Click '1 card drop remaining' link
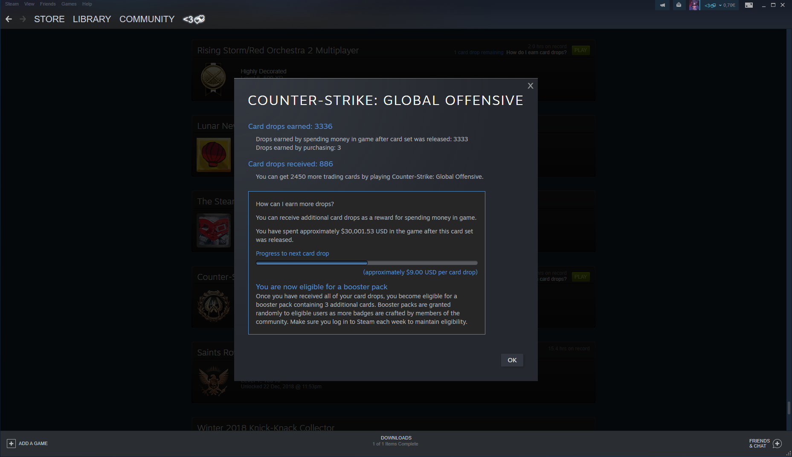Image resolution: width=792 pixels, height=457 pixels. (x=479, y=52)
